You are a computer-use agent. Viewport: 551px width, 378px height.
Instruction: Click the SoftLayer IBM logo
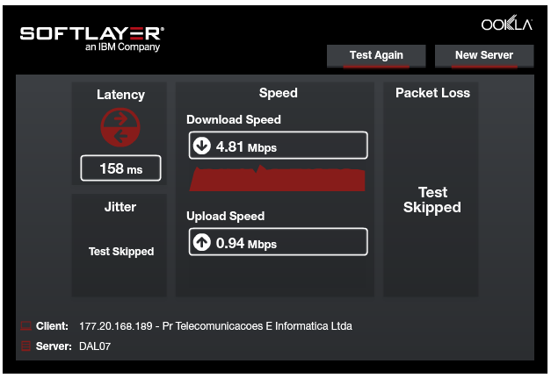(92, 38)
